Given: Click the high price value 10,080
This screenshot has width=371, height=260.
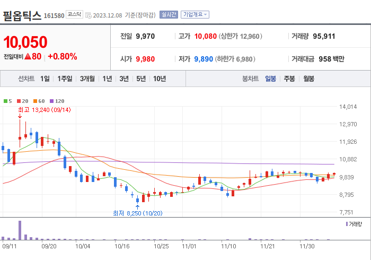Looking at the screenshot, I should coord(206,36).
